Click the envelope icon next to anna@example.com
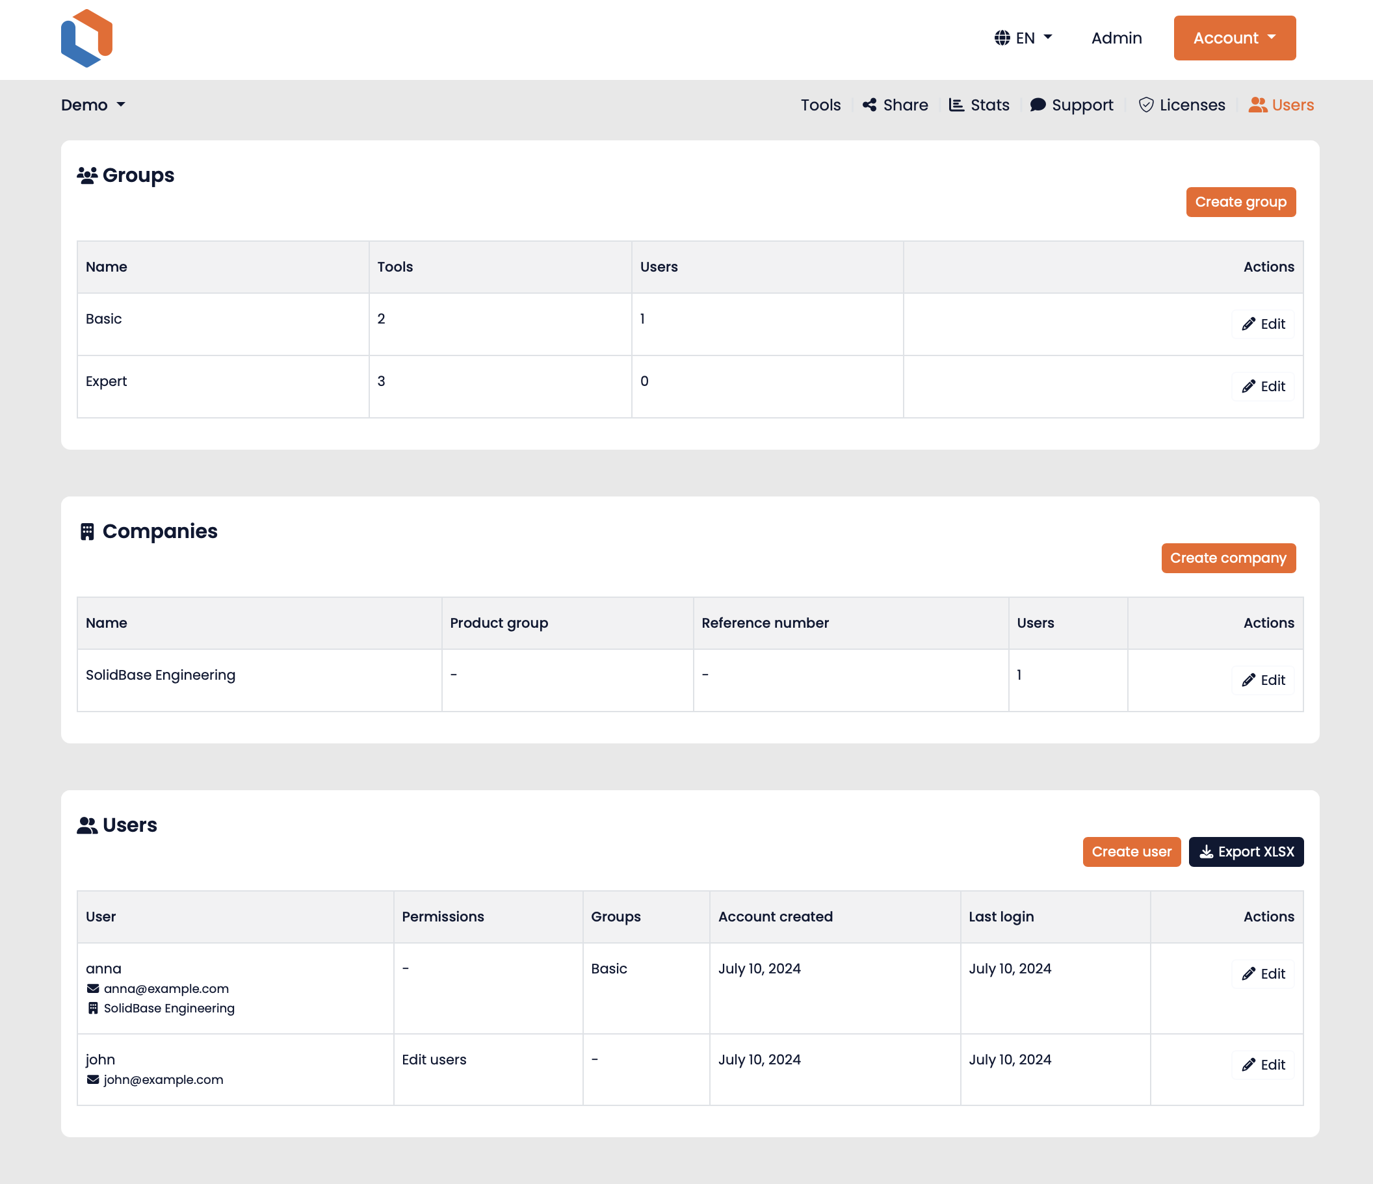Viewport: 1373px width, 1184px height. point(93,988)
